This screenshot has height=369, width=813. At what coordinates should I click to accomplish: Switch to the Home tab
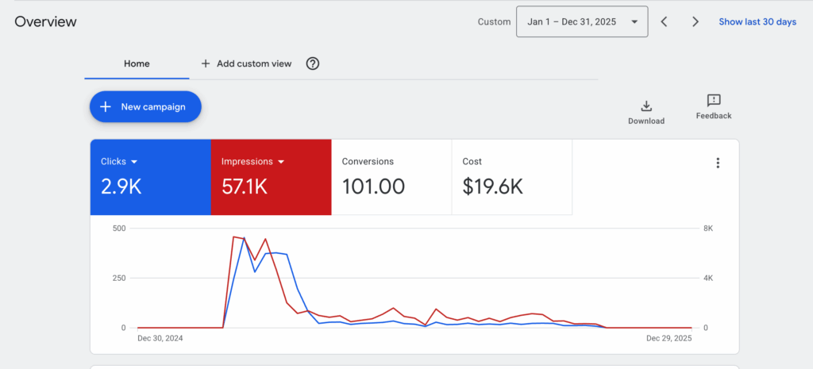pos(137,63)
